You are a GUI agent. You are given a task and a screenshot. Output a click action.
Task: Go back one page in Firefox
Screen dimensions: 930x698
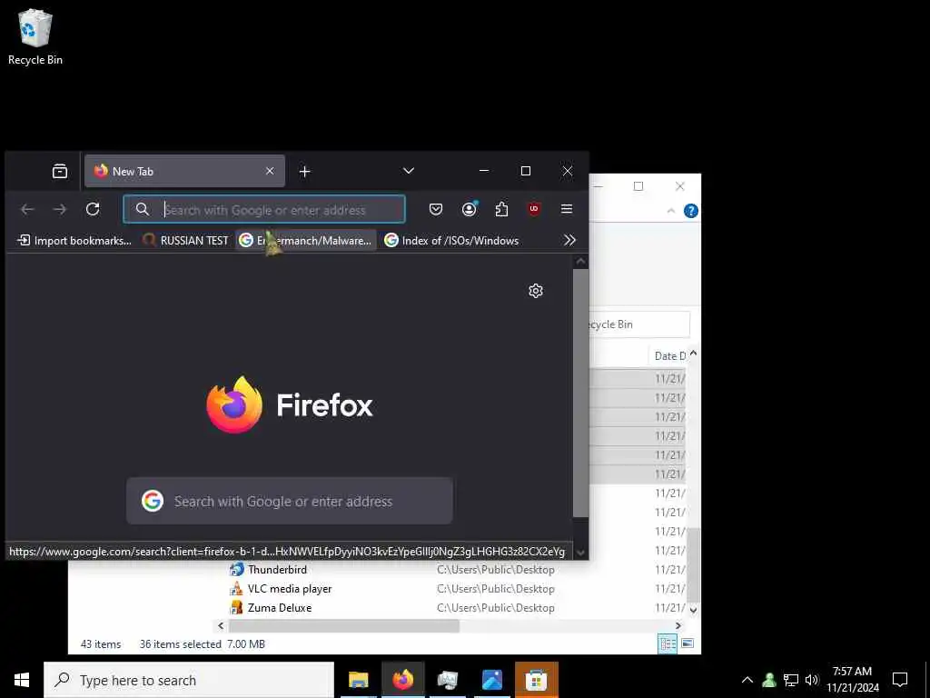[27, 209]
